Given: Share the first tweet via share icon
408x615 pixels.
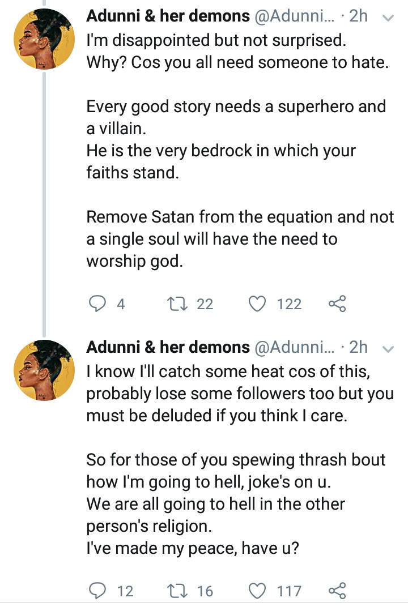Looking at the screenshot, I should coord(337,304).
